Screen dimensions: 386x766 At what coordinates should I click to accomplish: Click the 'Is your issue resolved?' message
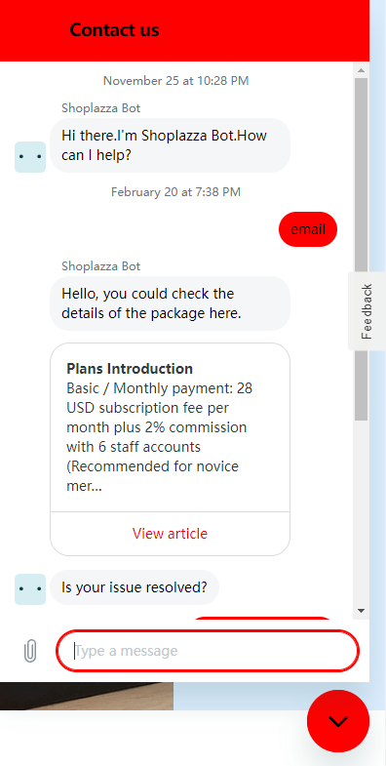135,587
